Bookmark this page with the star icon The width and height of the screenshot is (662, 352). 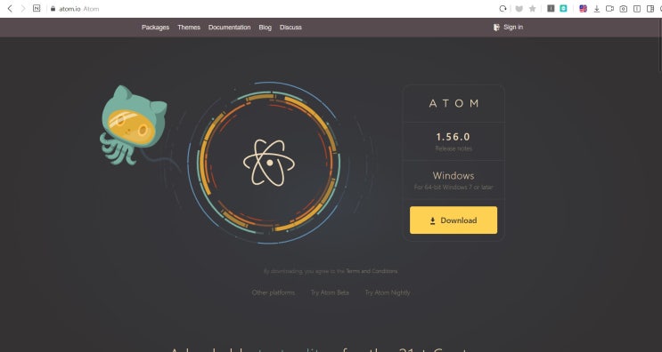pos(533,8)
